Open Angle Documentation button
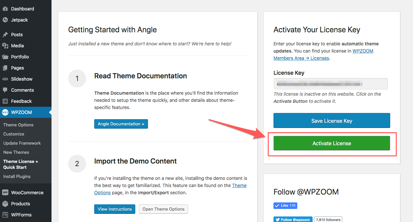 (121, 124)
